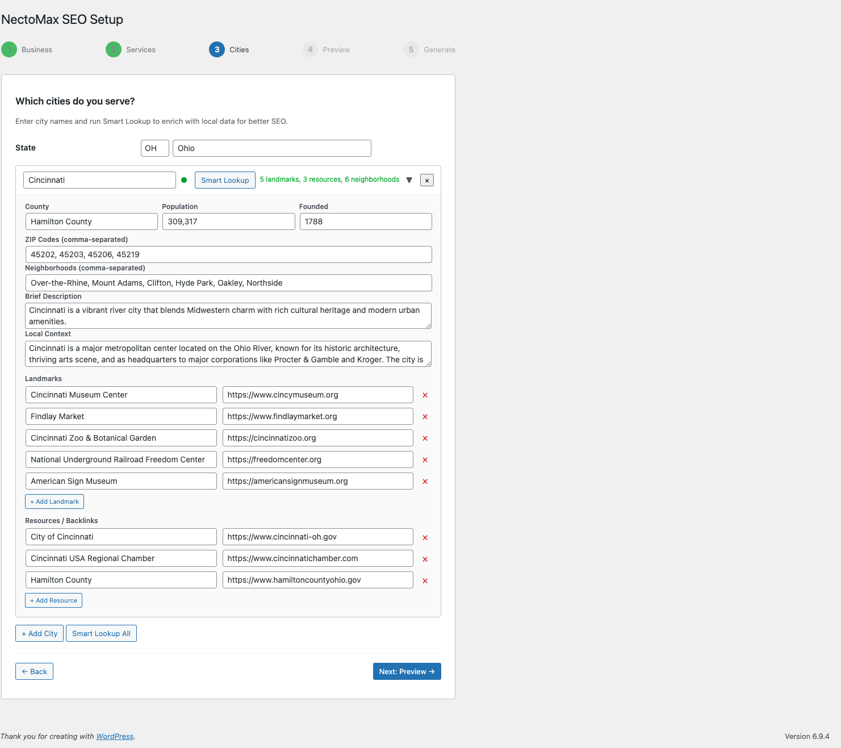Select the ZIP Codes input field
The image size is (841, 748).
click(x=228, y=254)
